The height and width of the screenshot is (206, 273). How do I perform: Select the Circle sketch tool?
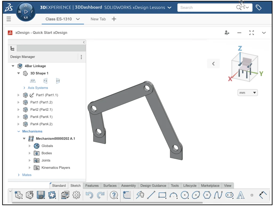(185, 195)
